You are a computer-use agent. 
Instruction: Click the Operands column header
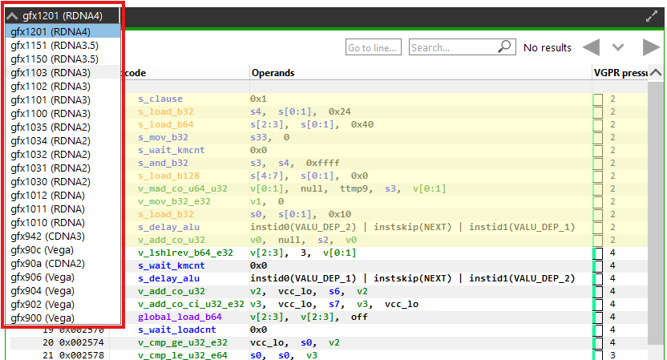click(274, 73)
